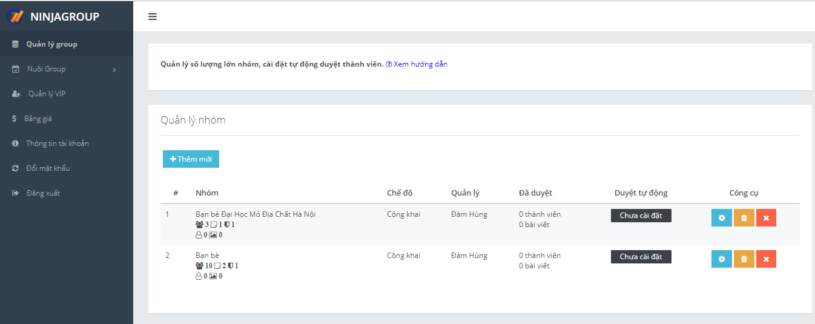Screen dimensions: 815x324
Task: Click Chưa cài đặt for first group
Action: pos(641,216)
